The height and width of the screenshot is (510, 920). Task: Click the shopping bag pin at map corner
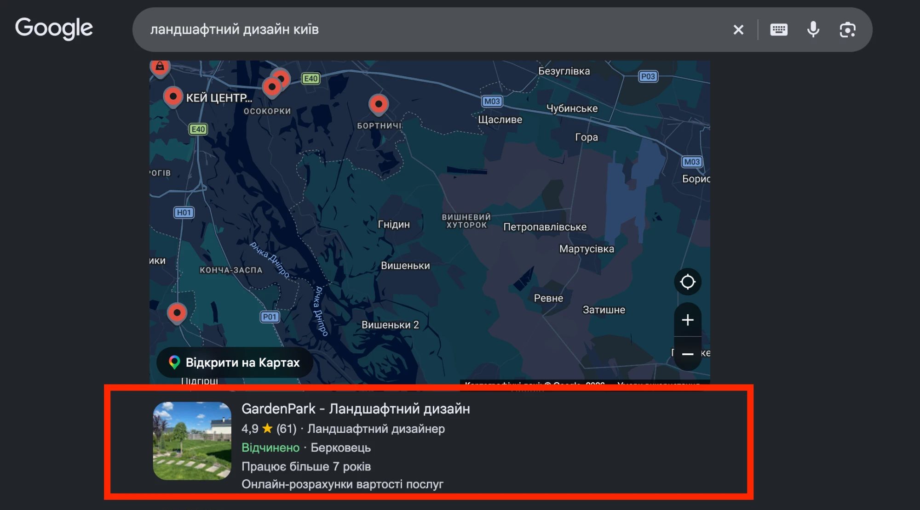coord(160,68)
